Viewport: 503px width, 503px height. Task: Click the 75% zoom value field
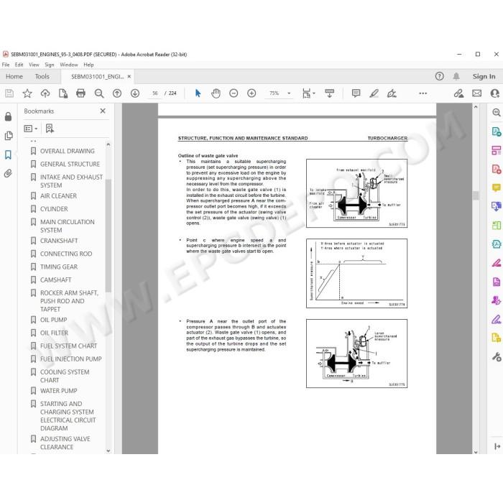274,93
